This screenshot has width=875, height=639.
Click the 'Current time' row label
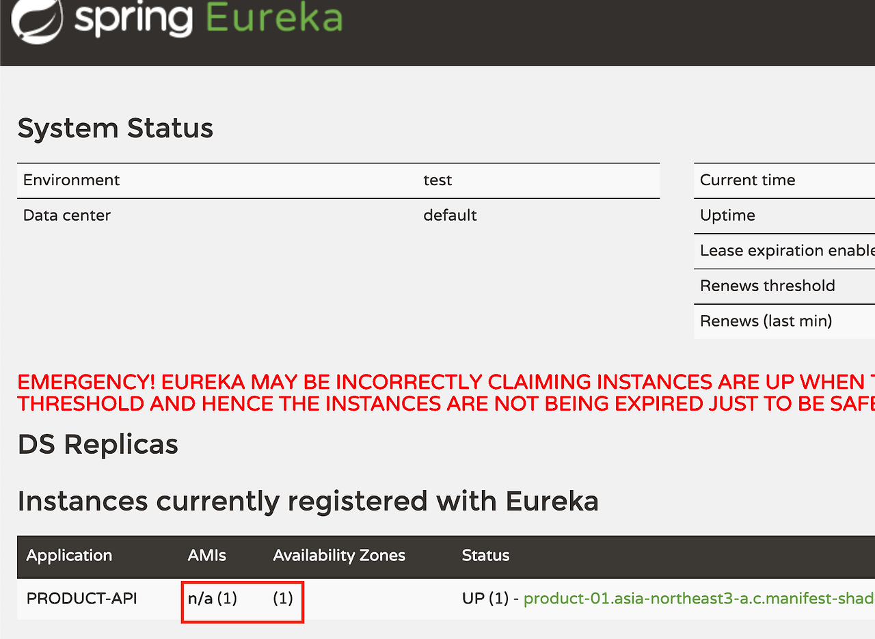[x=748, y=180]
